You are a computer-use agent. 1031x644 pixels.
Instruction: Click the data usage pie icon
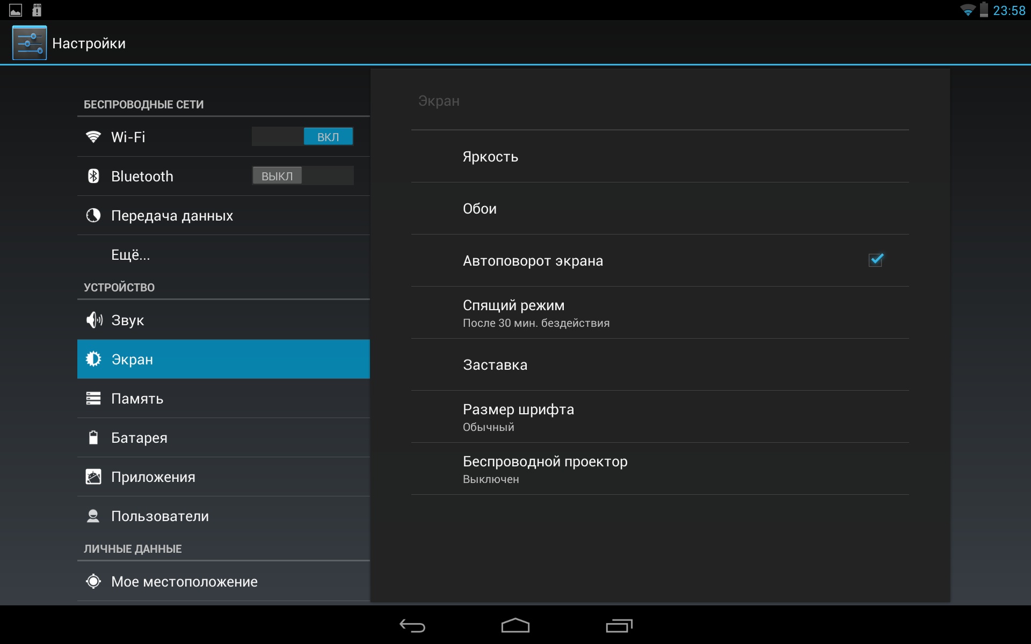[x=93, y=215]
